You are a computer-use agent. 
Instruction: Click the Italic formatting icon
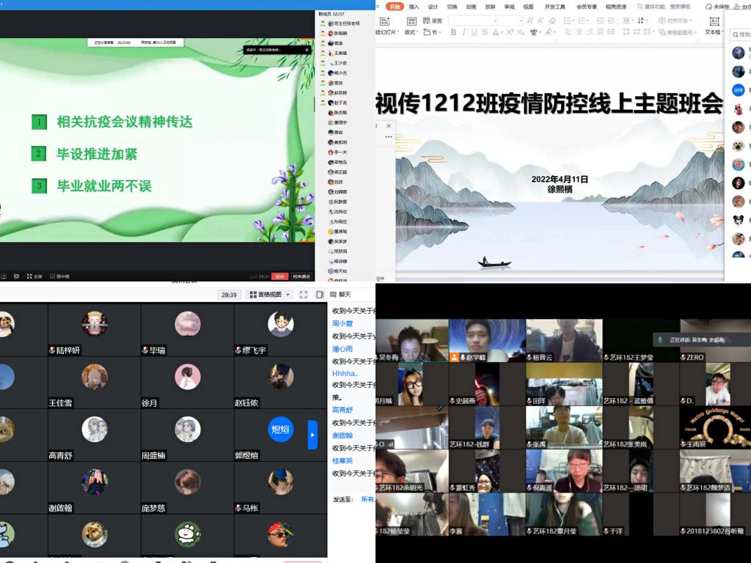click(464, 32)
